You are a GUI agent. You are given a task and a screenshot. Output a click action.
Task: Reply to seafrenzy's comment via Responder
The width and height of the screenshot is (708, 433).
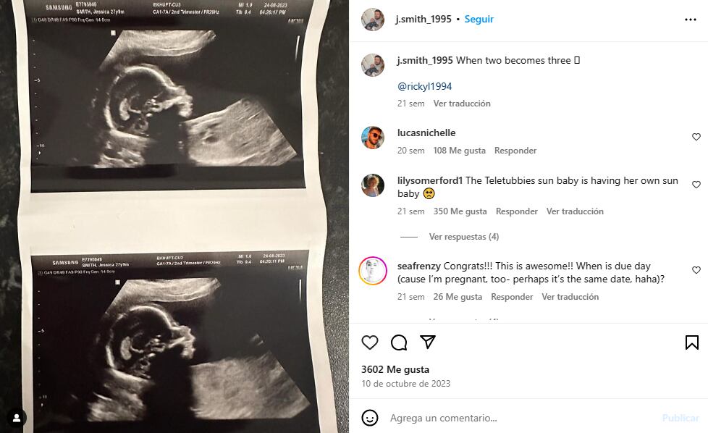tap(512, 297)
